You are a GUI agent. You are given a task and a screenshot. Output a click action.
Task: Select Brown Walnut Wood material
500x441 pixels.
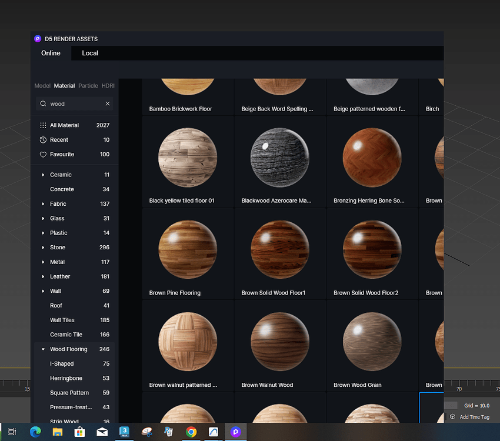[280, 346]
